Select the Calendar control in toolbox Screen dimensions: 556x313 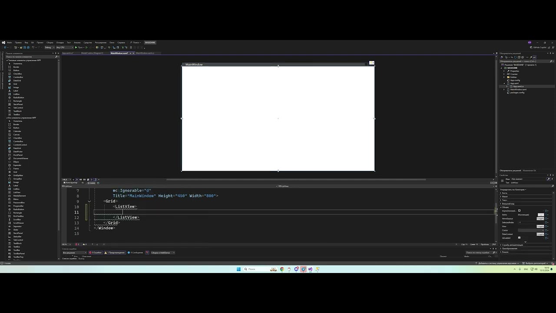pyautogui.click(x=17, y=131)
